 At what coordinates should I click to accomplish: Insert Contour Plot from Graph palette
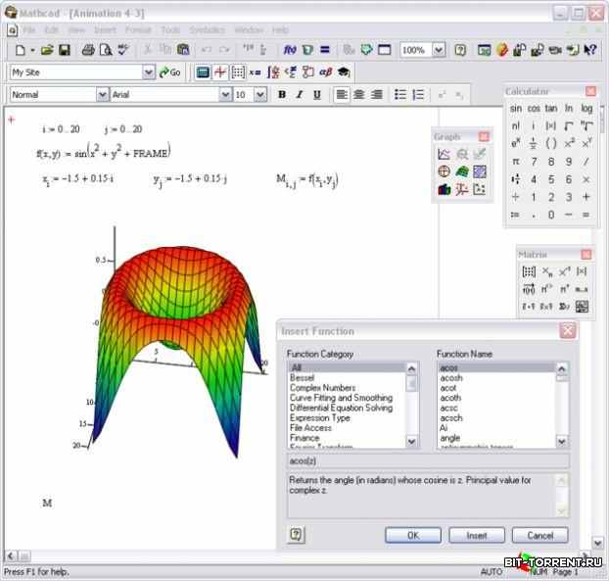coord(480,171)
